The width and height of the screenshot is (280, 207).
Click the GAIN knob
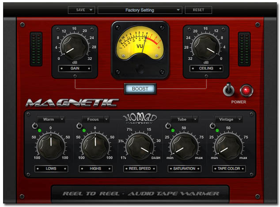point(74,47)
